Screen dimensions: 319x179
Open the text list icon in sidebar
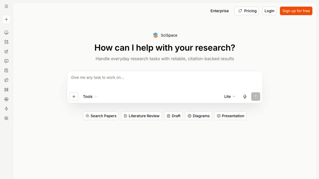(x=6, y=90)
